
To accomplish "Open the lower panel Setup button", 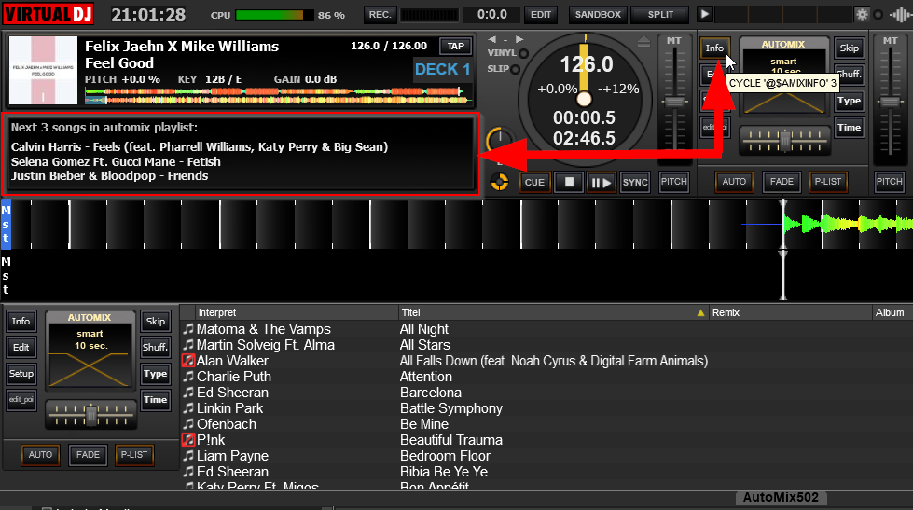I will [x=21, y=374].
